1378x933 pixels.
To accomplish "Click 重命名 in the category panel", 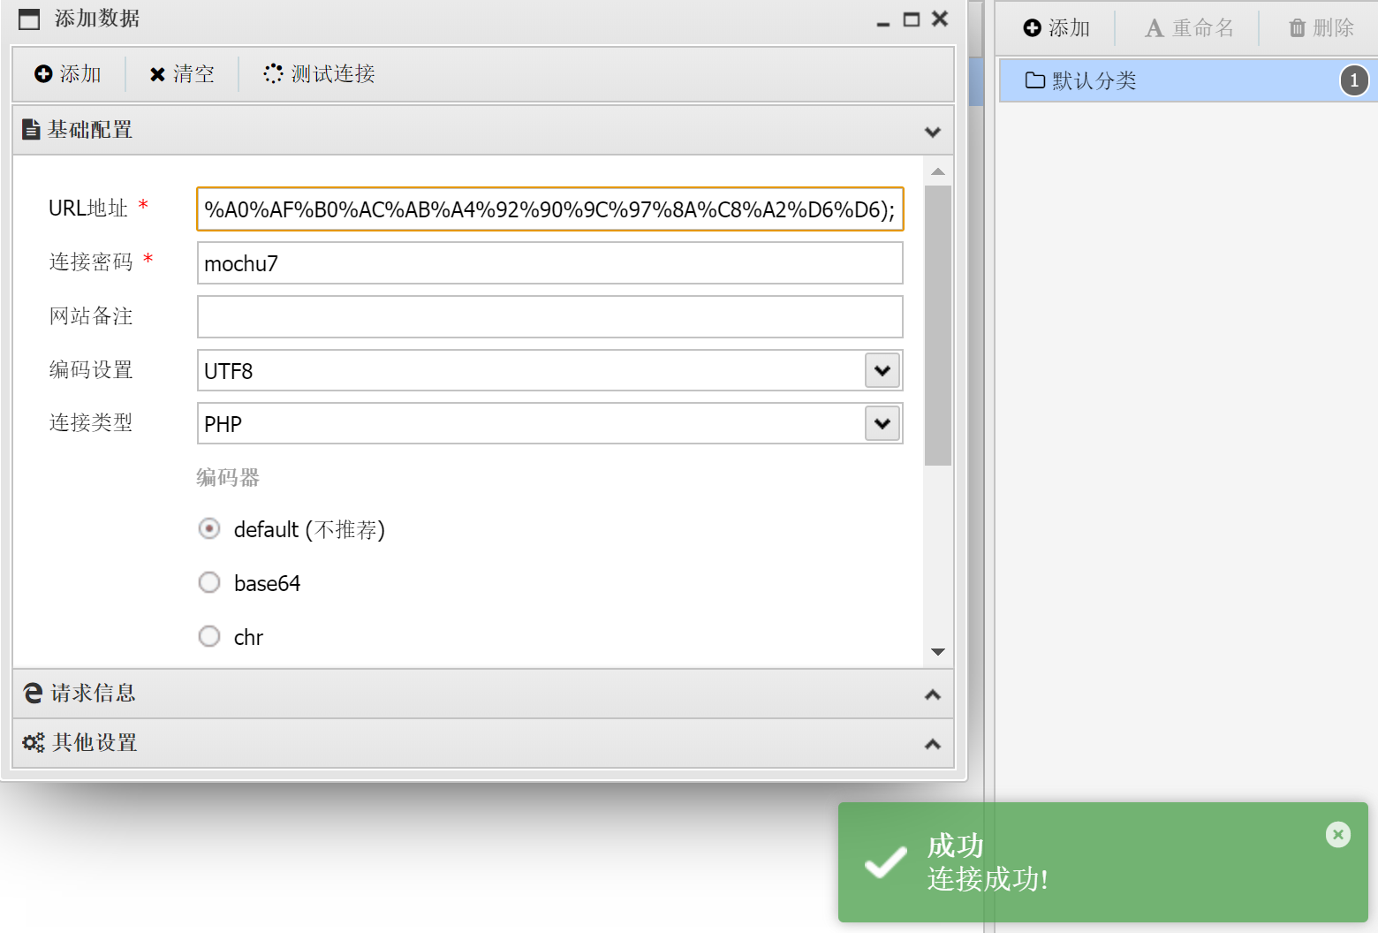I will pos(1189,28).
